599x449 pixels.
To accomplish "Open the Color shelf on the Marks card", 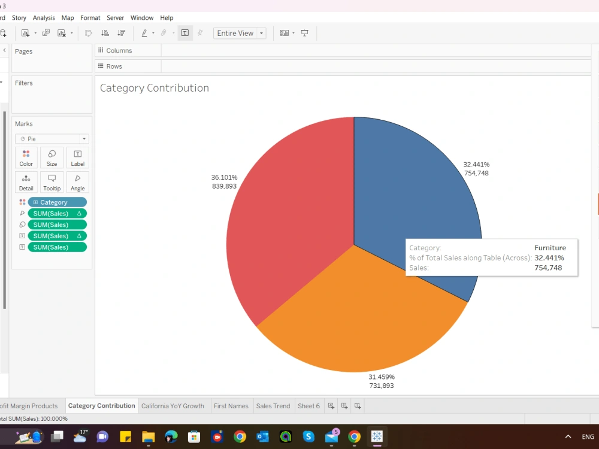I will pyautogui.click(x=26, y=157).
